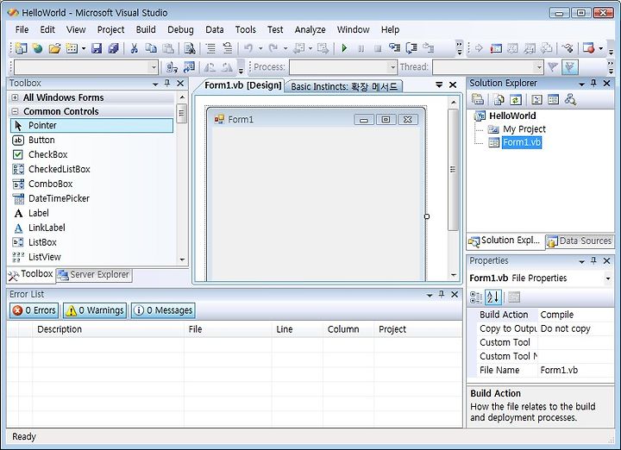The image size is (621, 450).
Task: Click the Build Action property value Compile
Action: pos(576,315)
